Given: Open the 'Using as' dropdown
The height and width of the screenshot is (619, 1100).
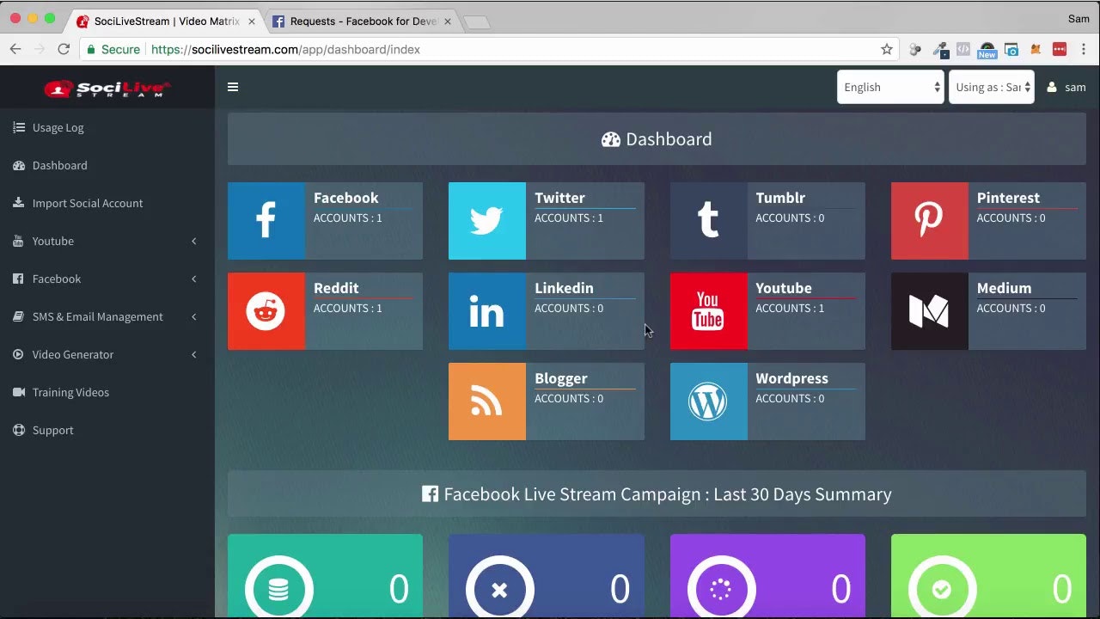Looking at the screenshot, I should coord(992,87).
